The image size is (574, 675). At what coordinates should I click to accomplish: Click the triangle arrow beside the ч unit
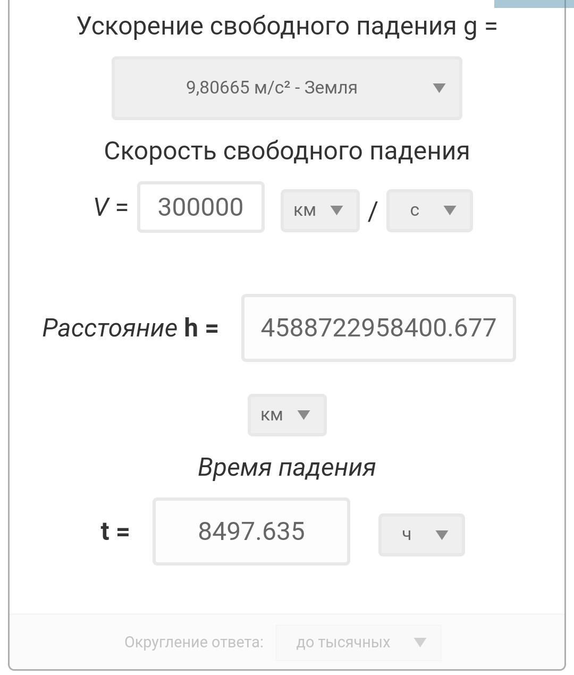coord(442,535)
